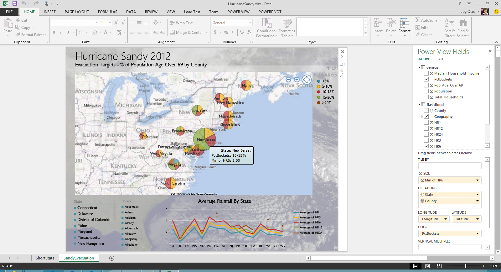Click the Increase Font Size icon
Image resolution: width=501 pixels, height=272 pixels.
116,23
